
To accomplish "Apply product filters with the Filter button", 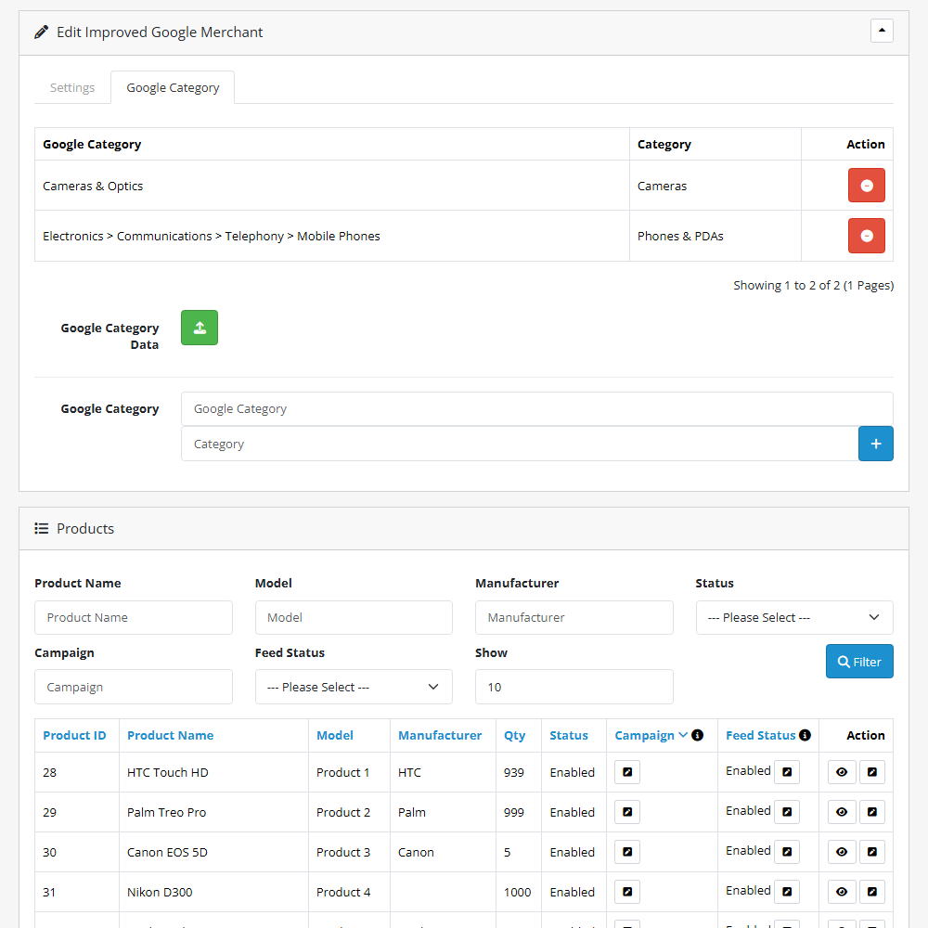I will [858, 661].
